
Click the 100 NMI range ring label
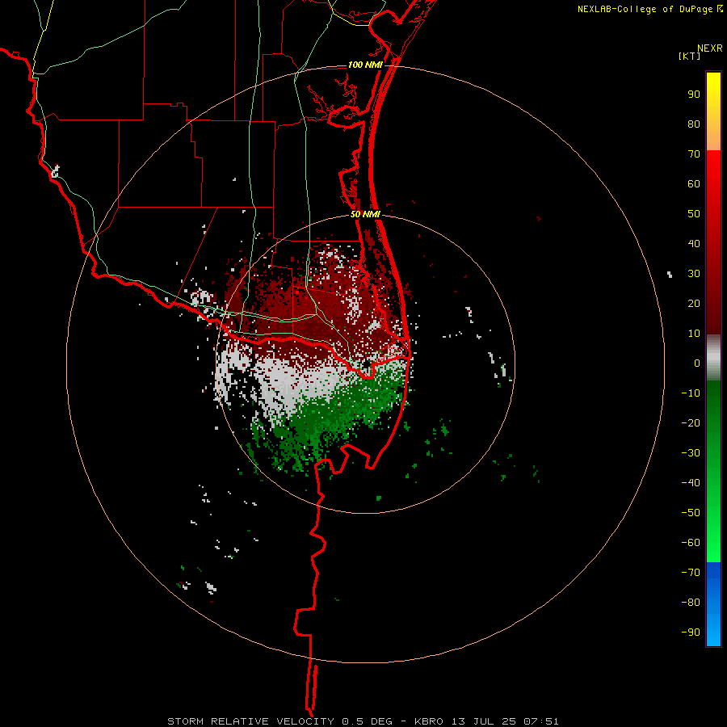365,65
